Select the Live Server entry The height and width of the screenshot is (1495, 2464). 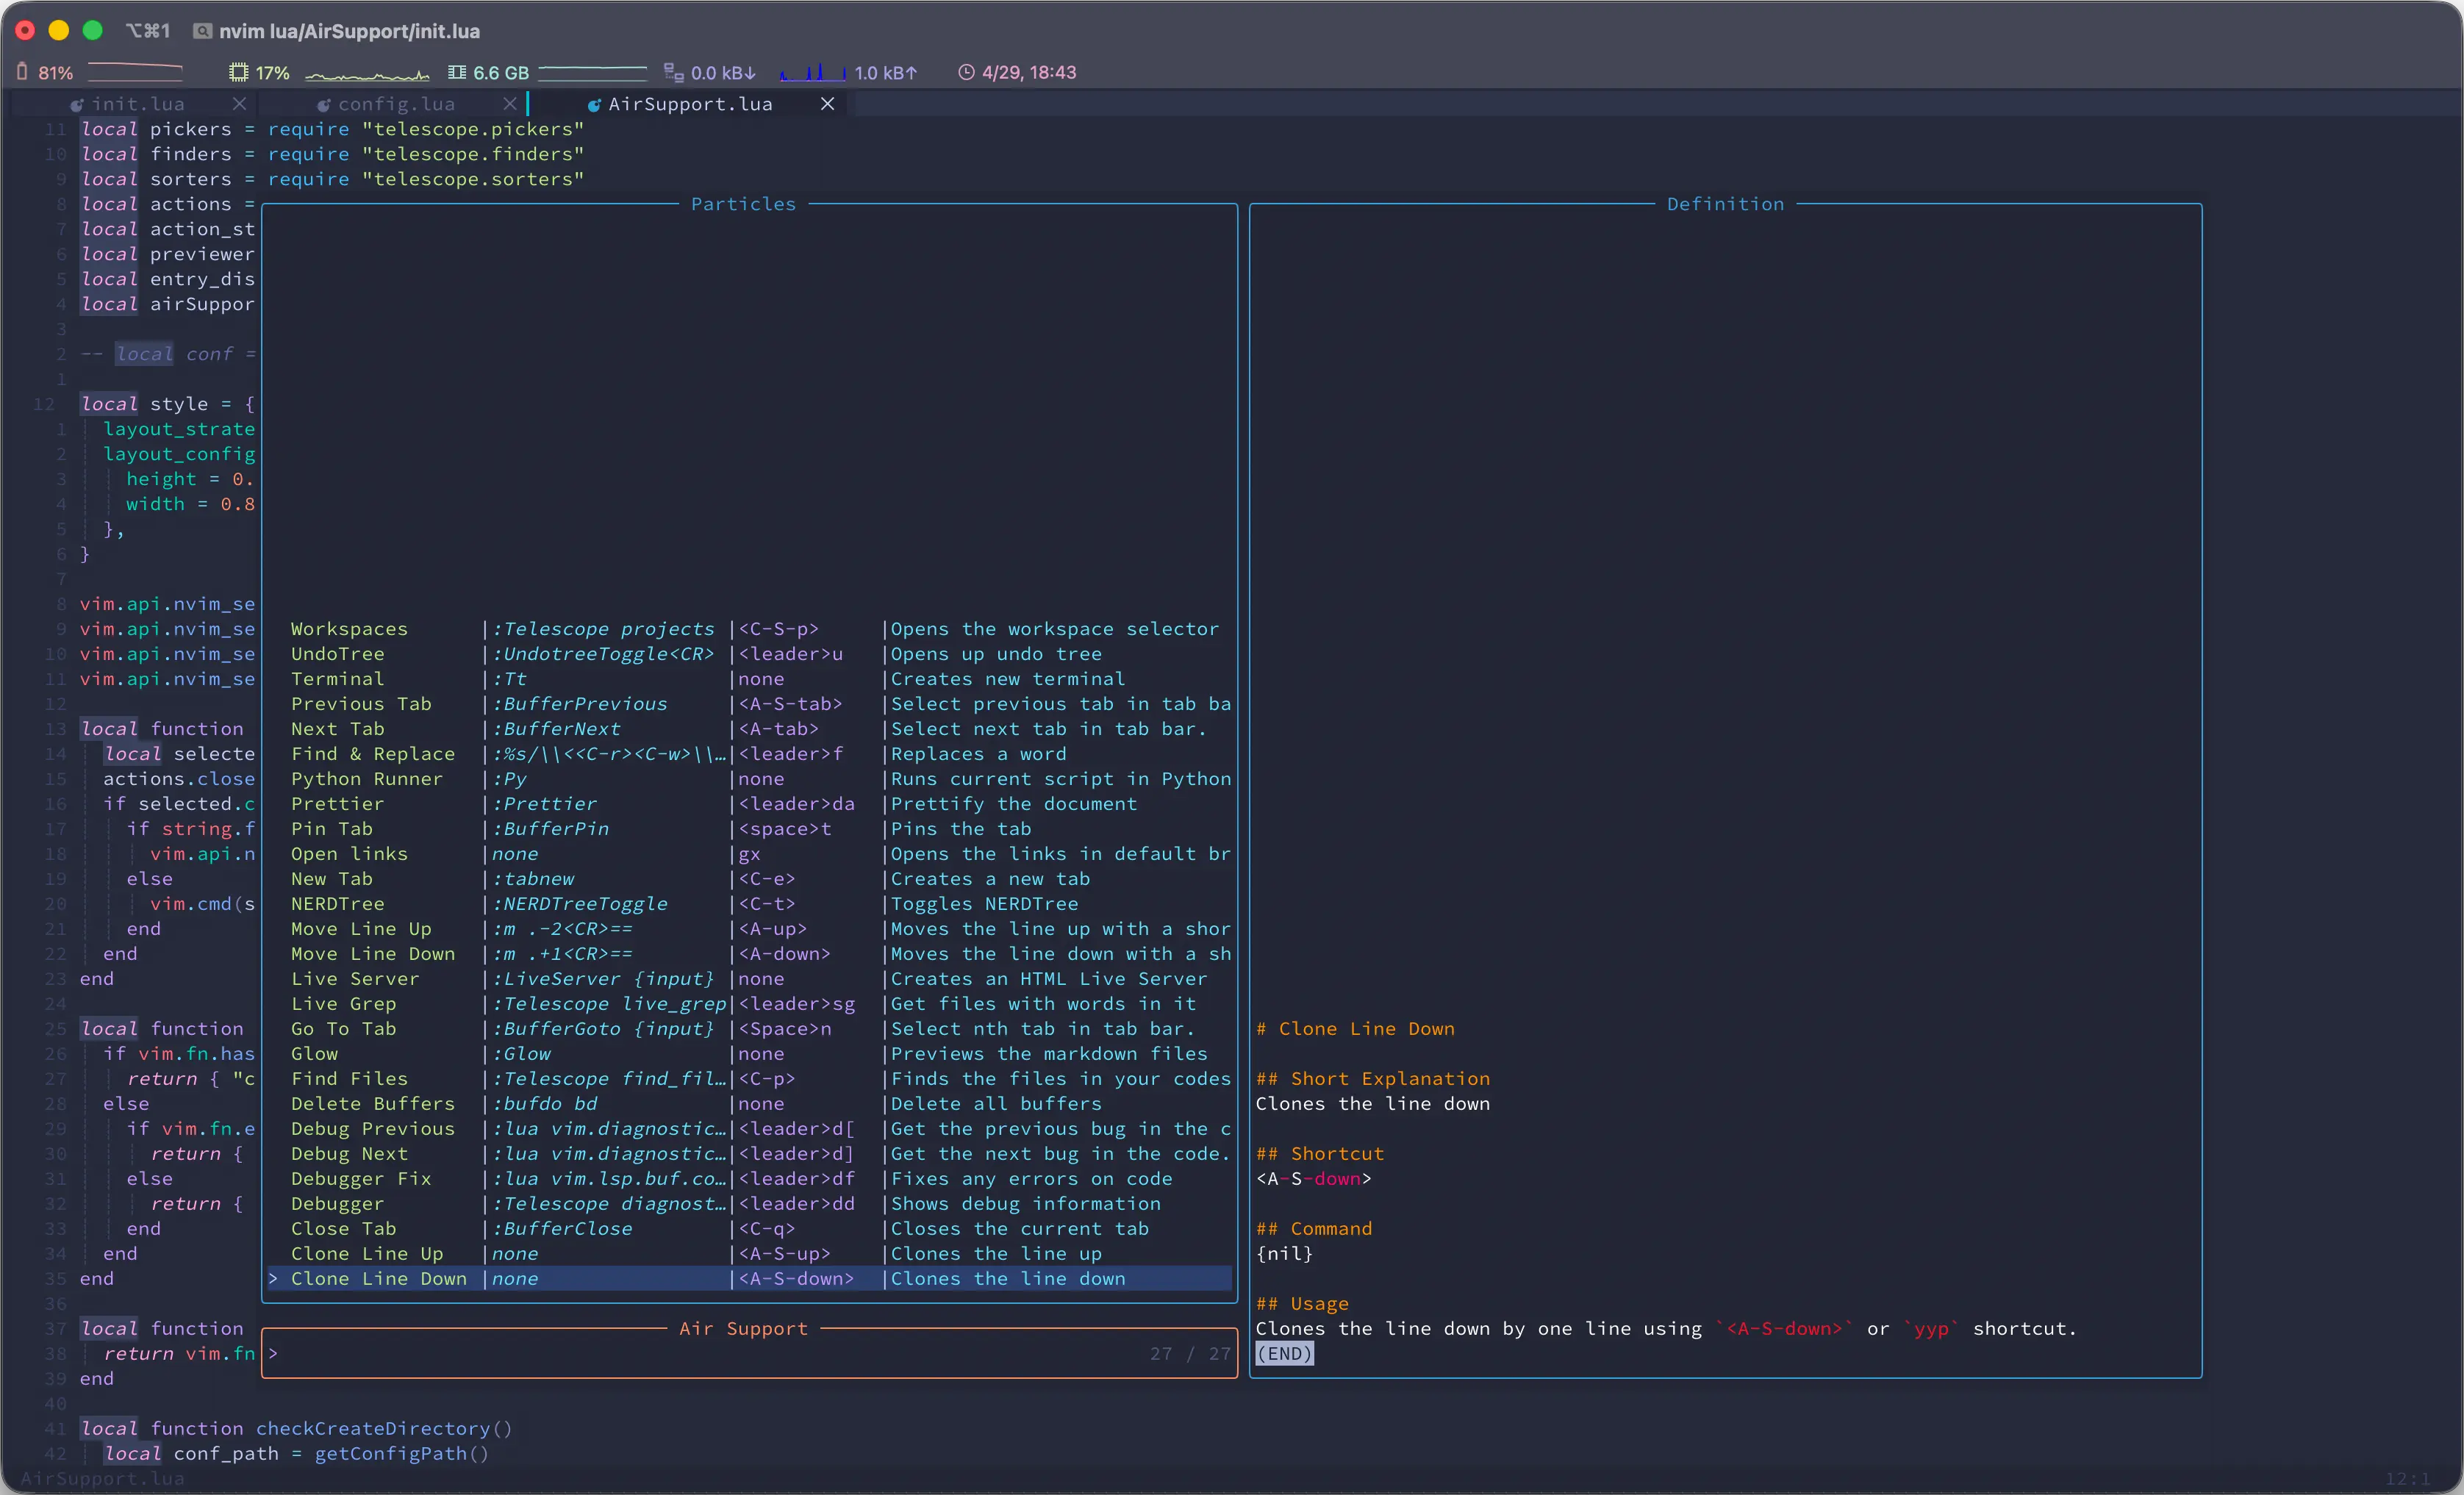pyautogui.click(x=749, y=979)
